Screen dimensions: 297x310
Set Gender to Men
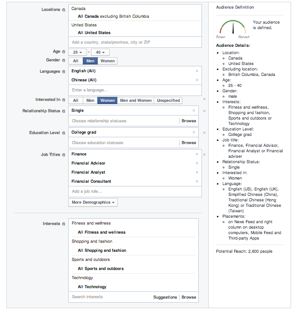pyautogui.click(x=90, y=61)
